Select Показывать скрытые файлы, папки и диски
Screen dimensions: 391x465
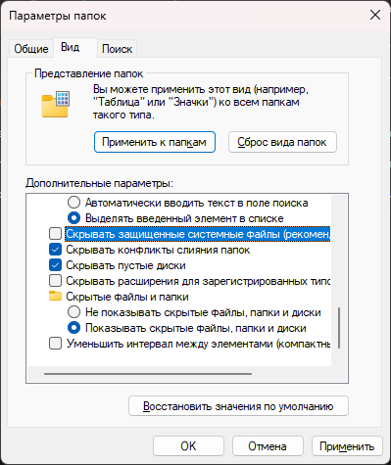pyautogui.click(x=73, y=328)
